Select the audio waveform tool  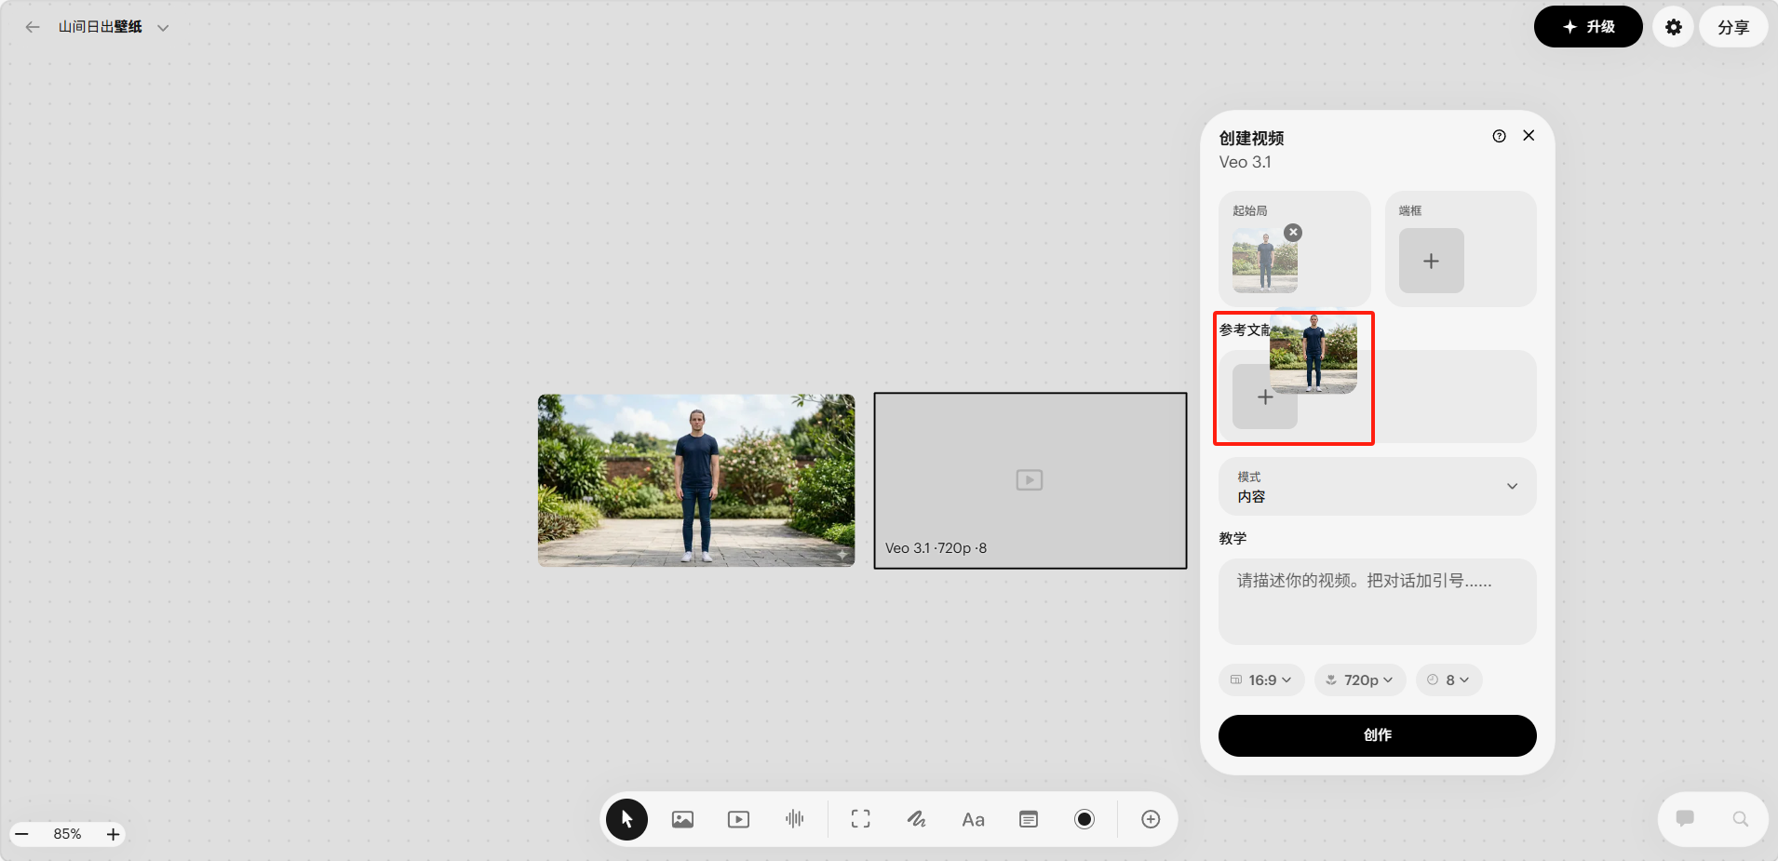pos(794,819)
